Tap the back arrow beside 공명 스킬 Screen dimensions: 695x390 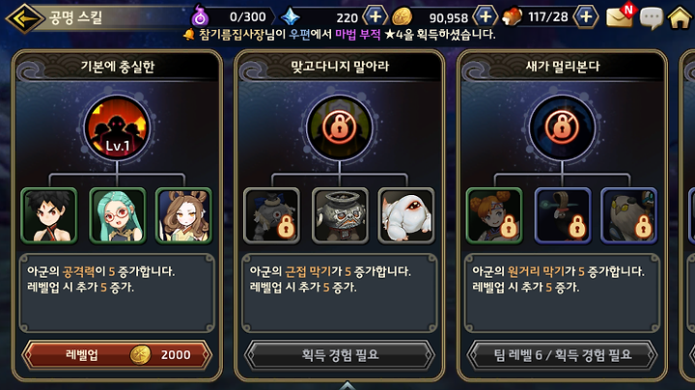pyautogui.click(x=24, y=18)
